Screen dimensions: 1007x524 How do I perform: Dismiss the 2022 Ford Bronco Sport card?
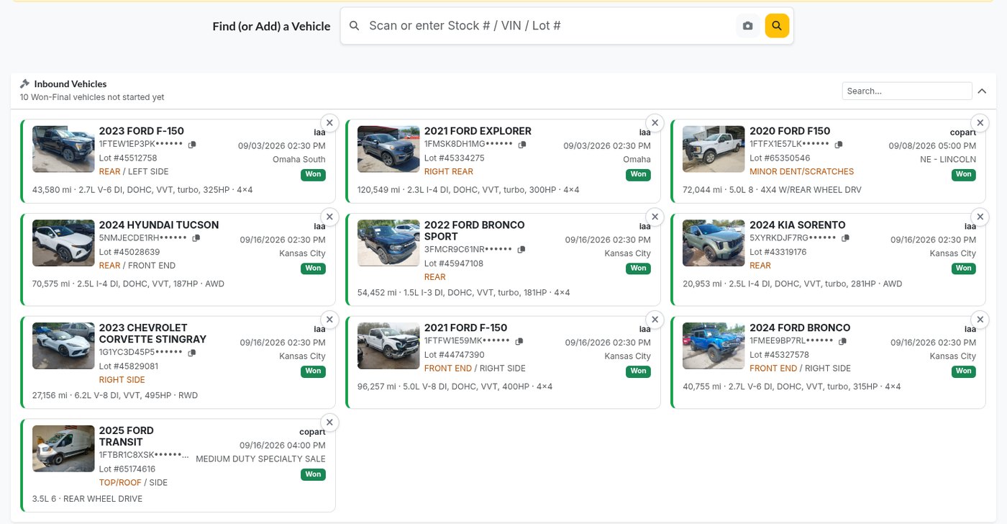[655, 217]
